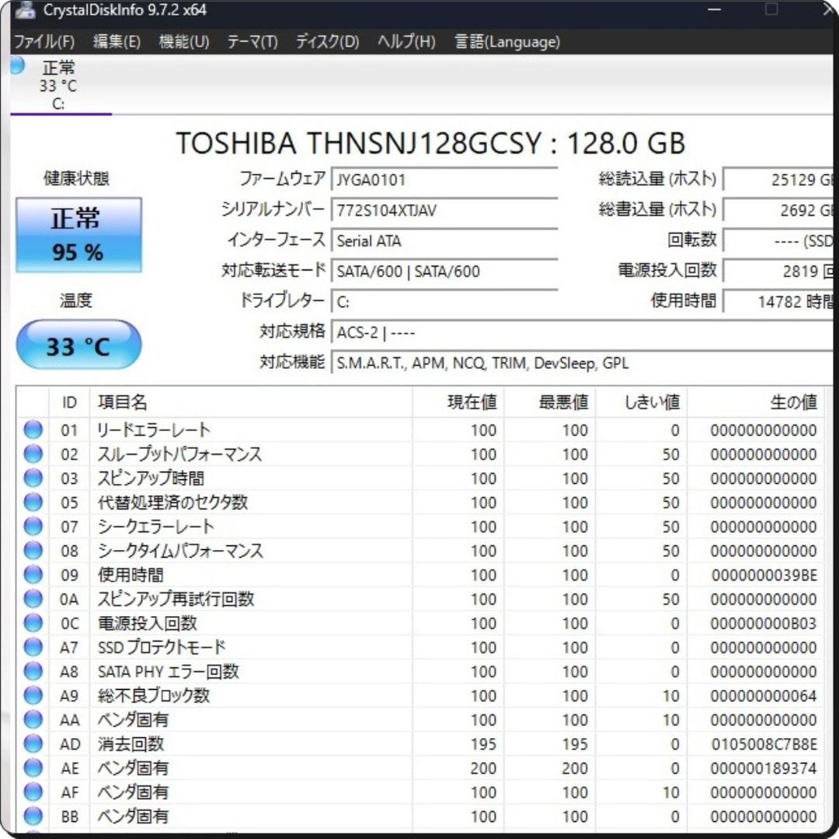Select raw value 000000000064

(x=764, y=695)
